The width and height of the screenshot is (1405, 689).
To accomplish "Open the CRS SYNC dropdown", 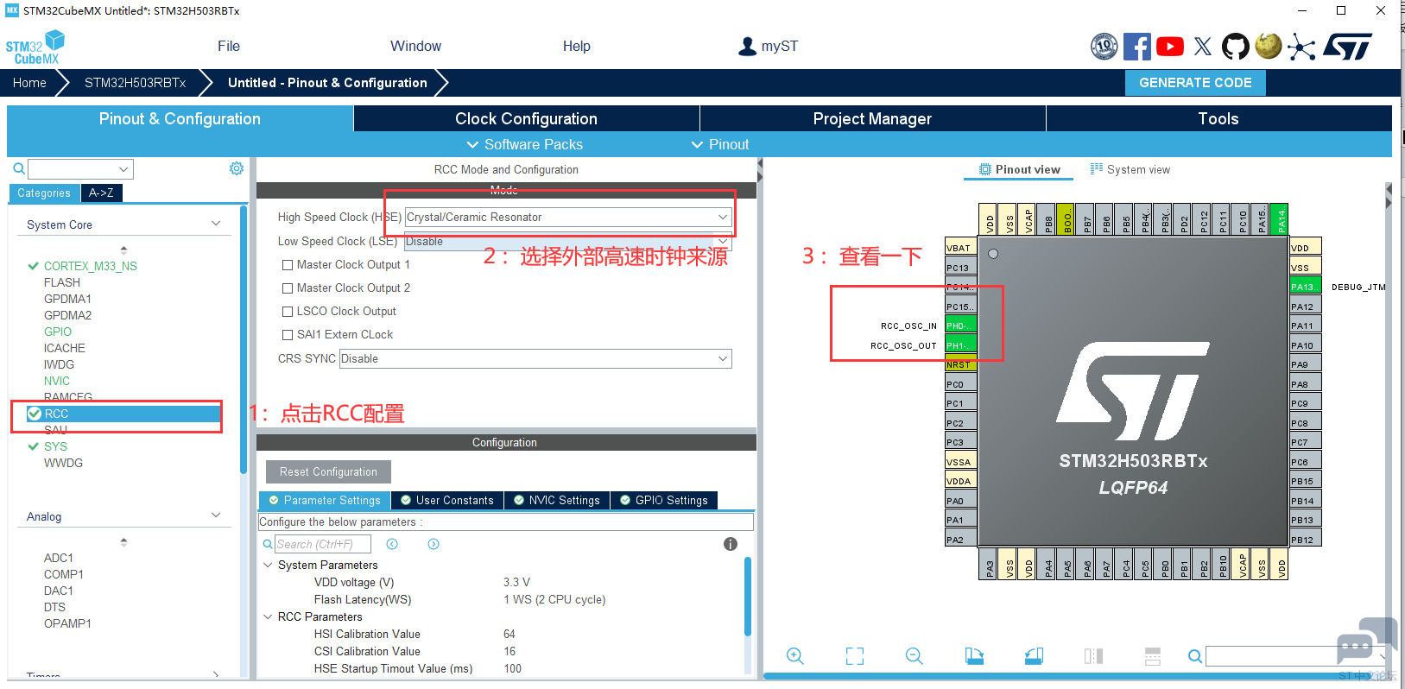I will click(x=535, y=358).
